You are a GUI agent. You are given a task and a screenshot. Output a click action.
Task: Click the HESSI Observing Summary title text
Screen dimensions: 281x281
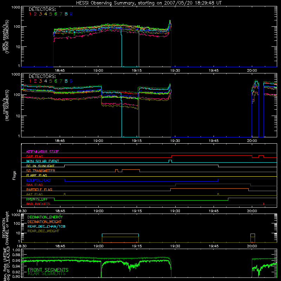pyautogui.click(x=149, y=3)
